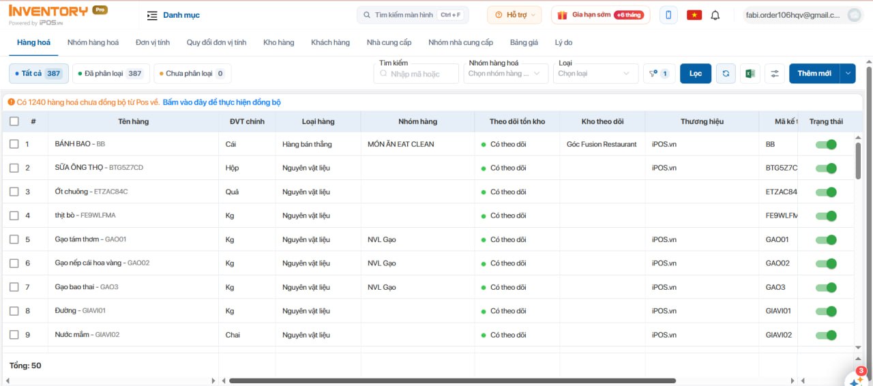Open Bảng giá tab
The image size is (873, 386).
[524, 42]
